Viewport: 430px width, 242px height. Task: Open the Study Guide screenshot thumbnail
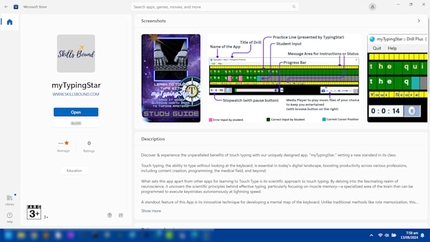coord(171,78)
